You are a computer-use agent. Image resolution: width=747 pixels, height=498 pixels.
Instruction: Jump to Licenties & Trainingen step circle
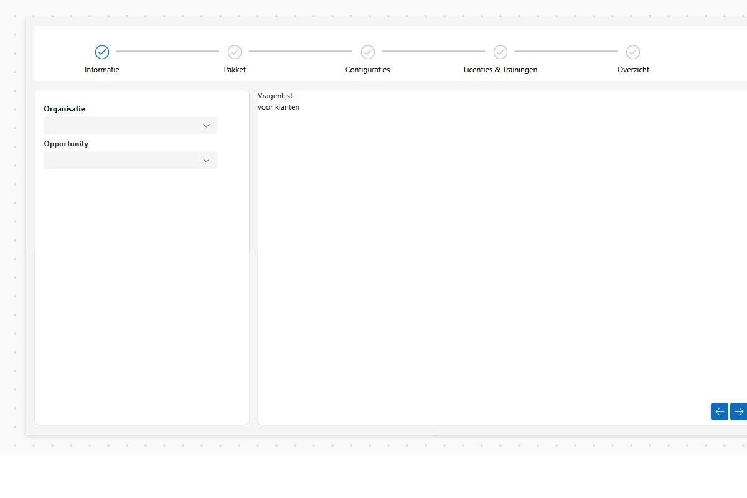(x=500, y=52)
